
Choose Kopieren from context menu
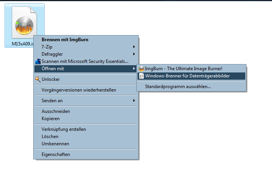(86, 119)
